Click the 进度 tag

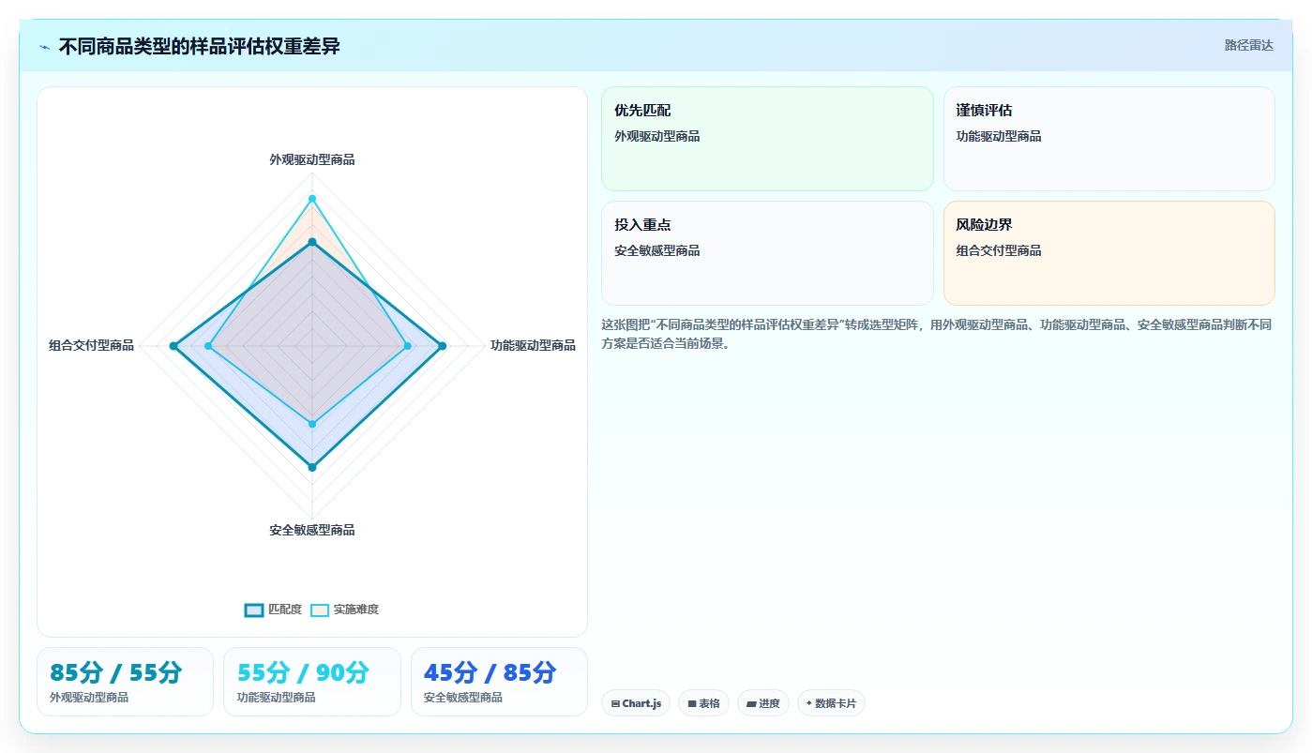coord(763,703)
